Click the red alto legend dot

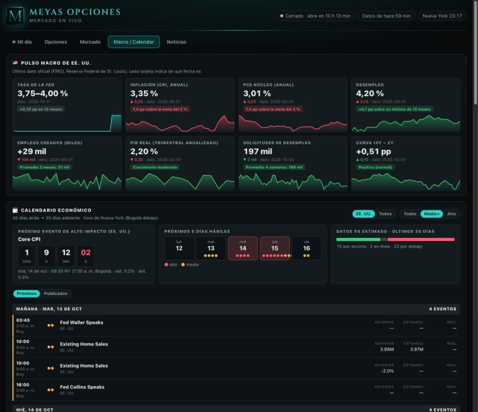(166, 265)
